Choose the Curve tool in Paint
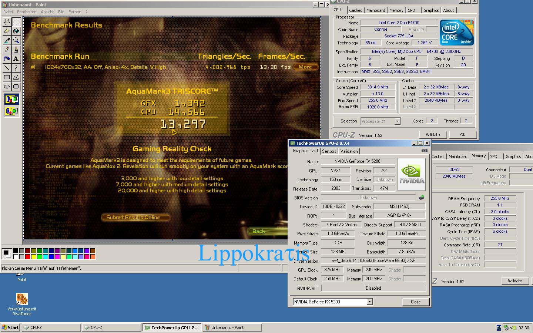 [x=16, y=68]
